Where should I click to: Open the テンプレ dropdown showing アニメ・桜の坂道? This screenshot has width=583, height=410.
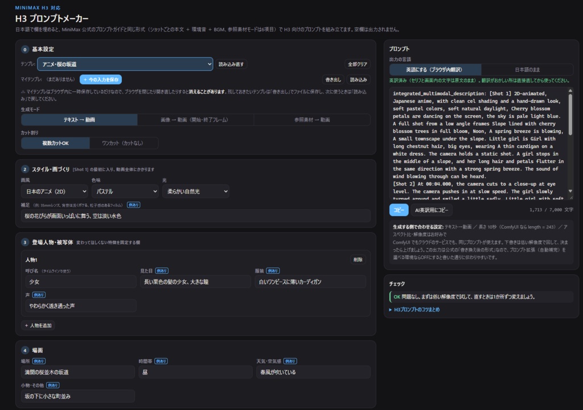pos(125,64)
